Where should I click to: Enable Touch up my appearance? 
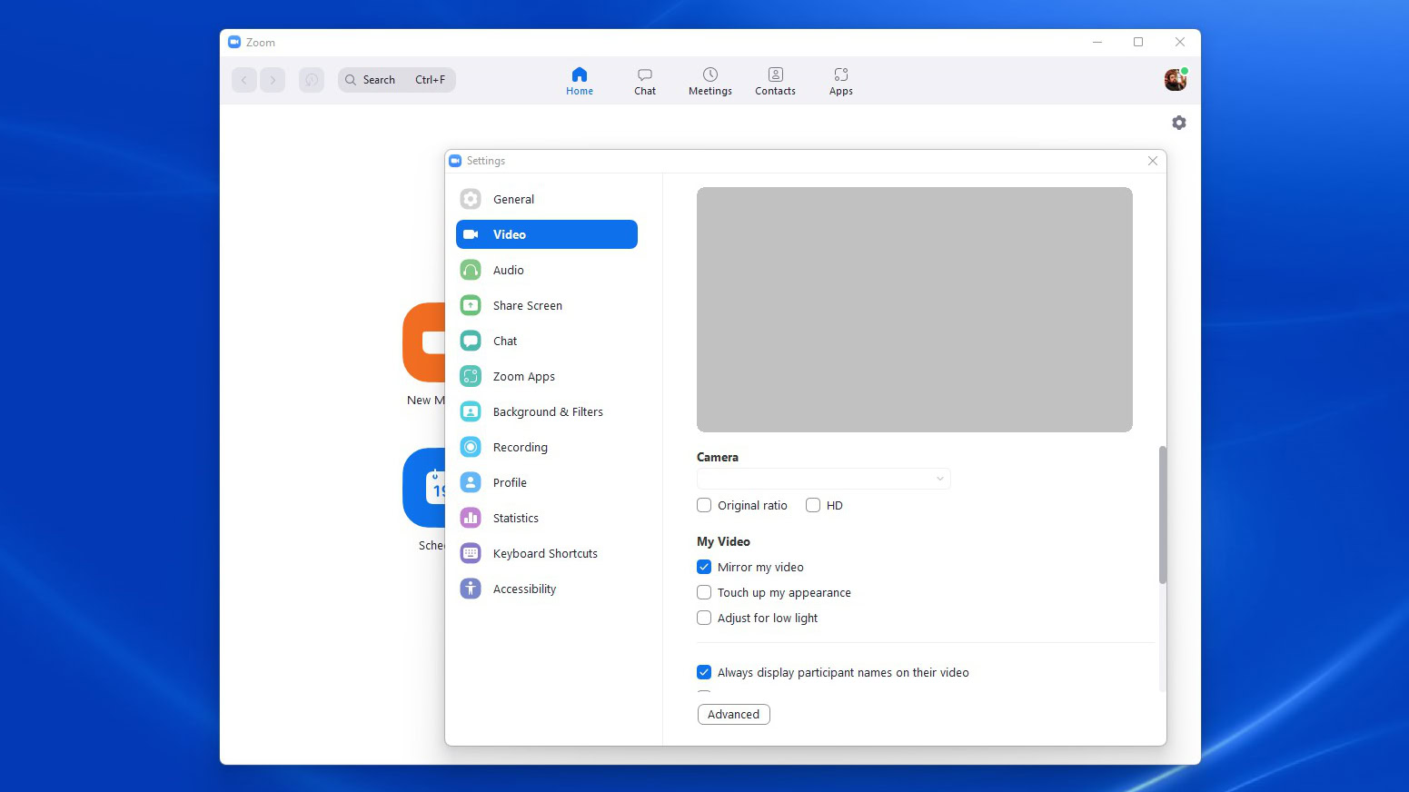[x=704, y=592]
